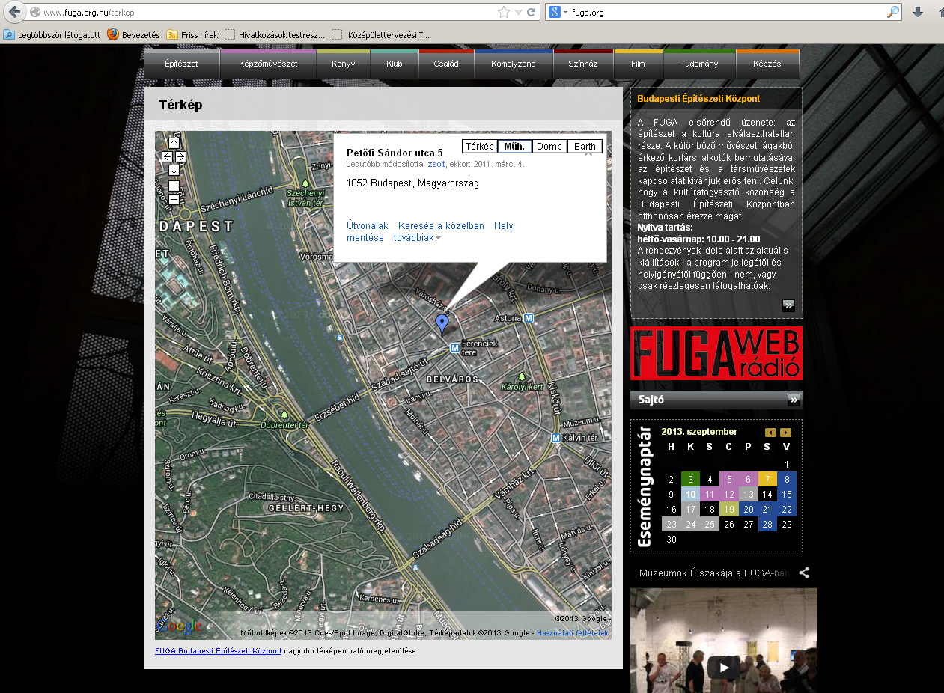
Task: Open the Klub menu
Action: 395,64
